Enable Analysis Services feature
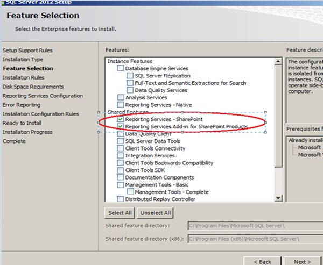 coord(121,97)
